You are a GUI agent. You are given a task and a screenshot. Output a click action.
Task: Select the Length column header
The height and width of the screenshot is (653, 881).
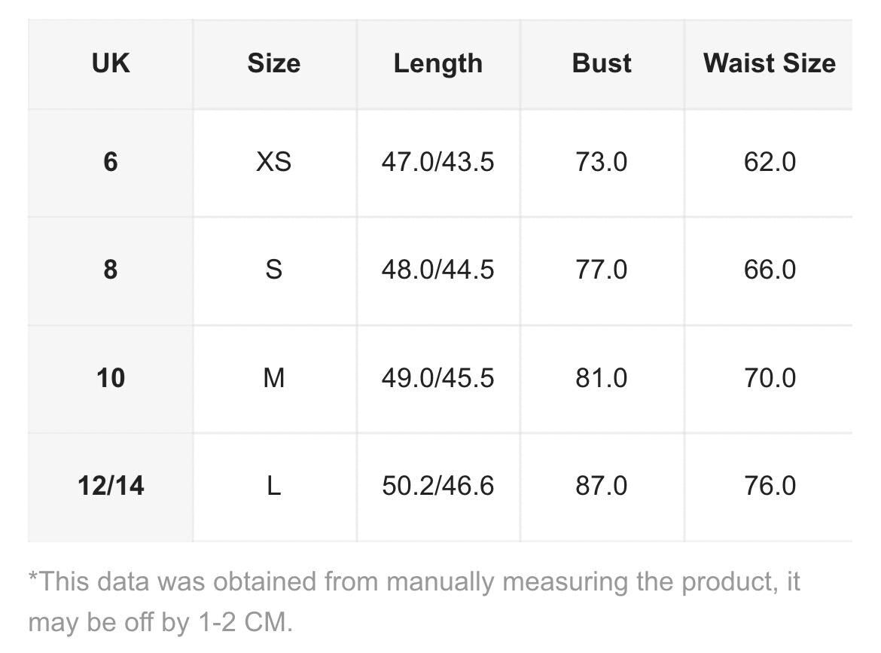click(x=437, y=63)
